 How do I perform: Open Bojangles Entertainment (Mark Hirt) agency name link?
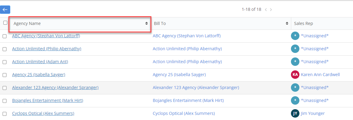click(48, 100)
